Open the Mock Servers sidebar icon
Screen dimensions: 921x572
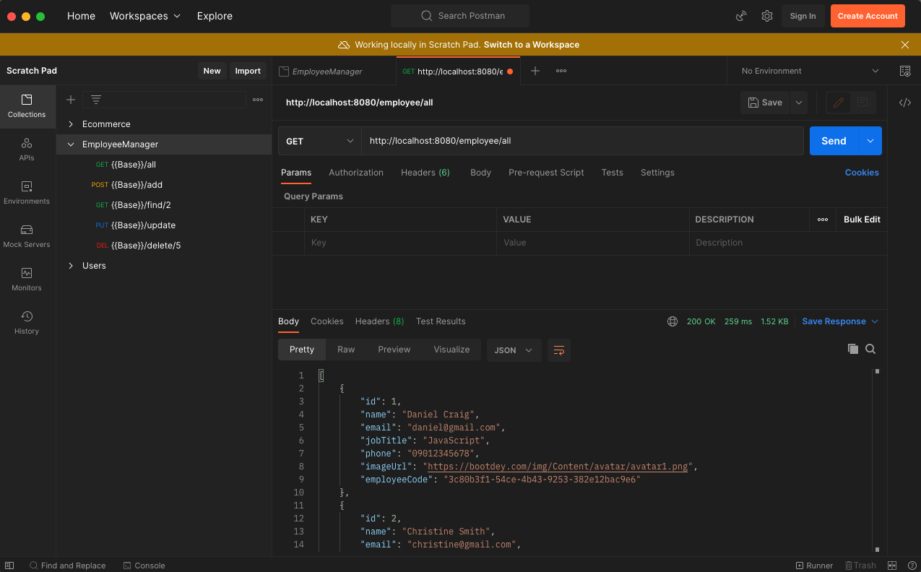(x=27, y=235)
